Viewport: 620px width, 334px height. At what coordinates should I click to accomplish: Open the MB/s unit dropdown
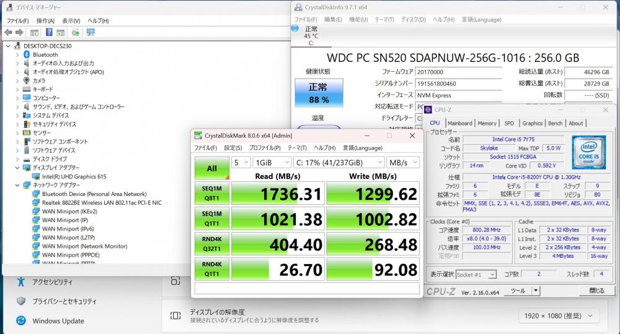click(x=403, y=163)
